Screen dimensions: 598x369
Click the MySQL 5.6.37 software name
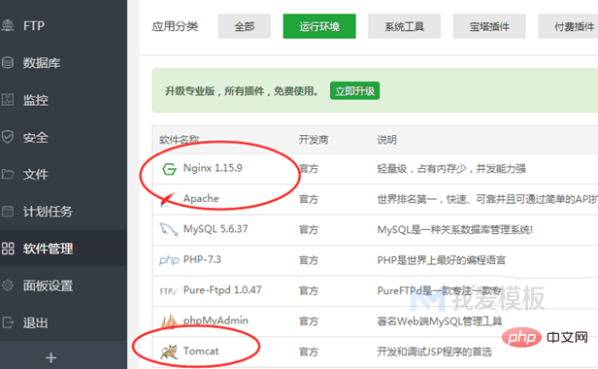(x=216, y=229)
